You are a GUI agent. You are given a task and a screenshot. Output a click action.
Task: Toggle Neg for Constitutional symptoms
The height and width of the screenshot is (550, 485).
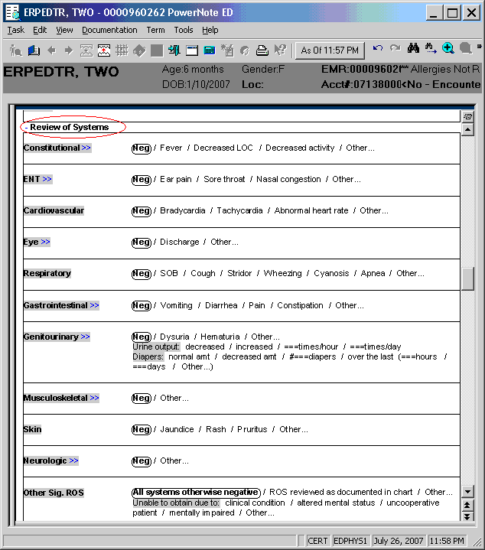coord(141,148)
